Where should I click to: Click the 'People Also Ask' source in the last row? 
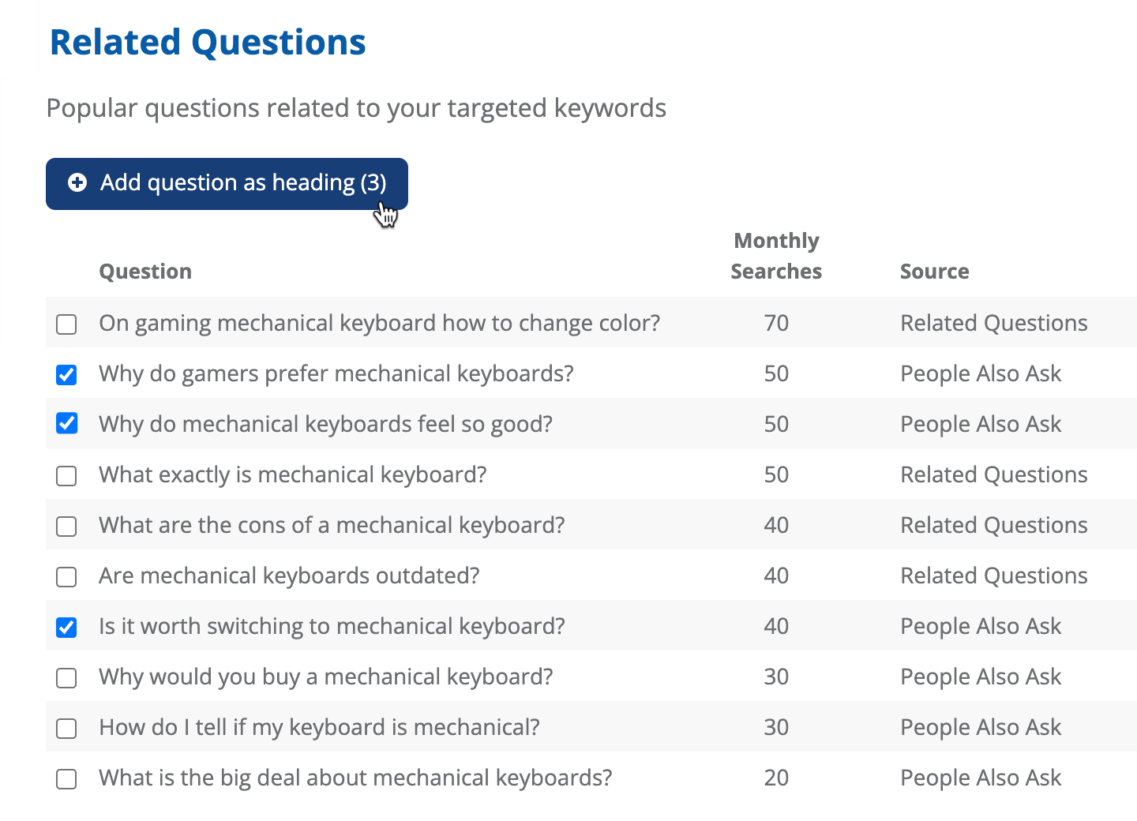(x=981, y=778)
